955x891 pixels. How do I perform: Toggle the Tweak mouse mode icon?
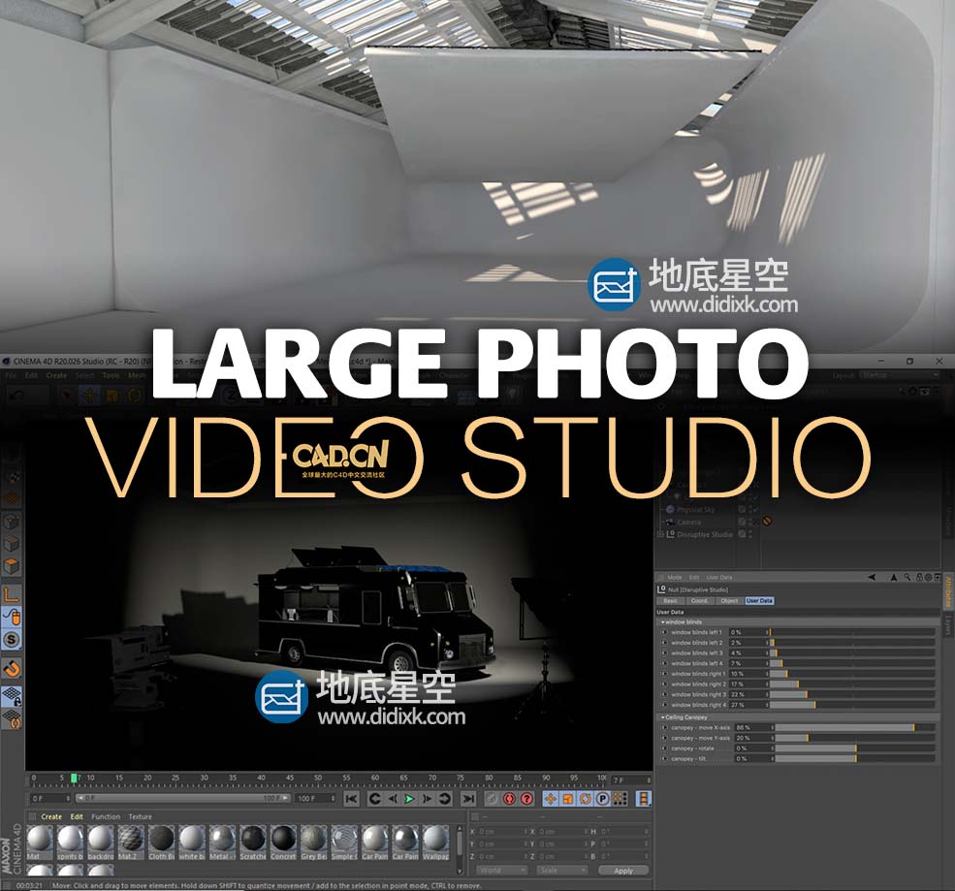coord(12,617)
